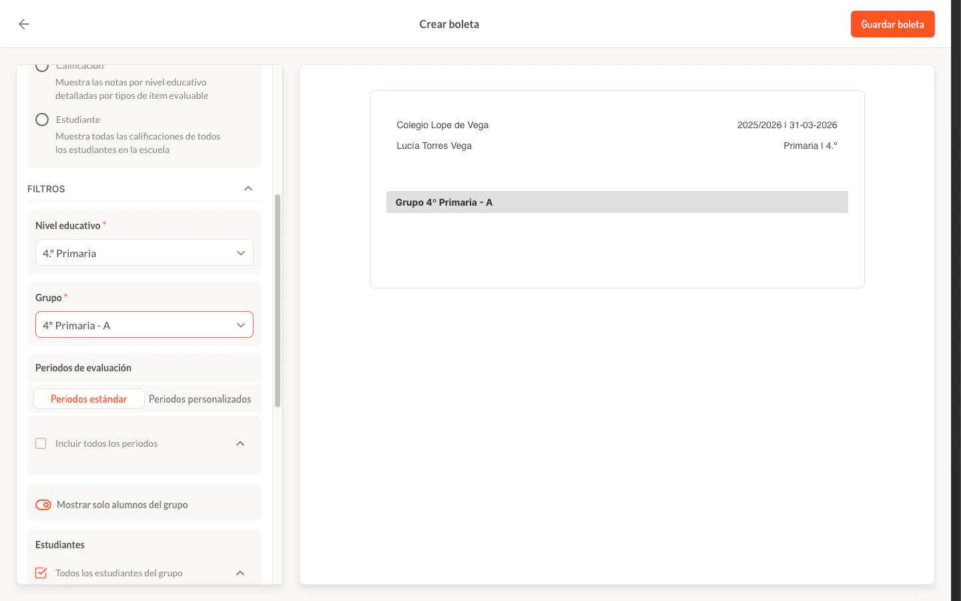Viewport: 961px width, 601px height.
Task: Go back using the arrow icon
Action: (x=24, y=24)
